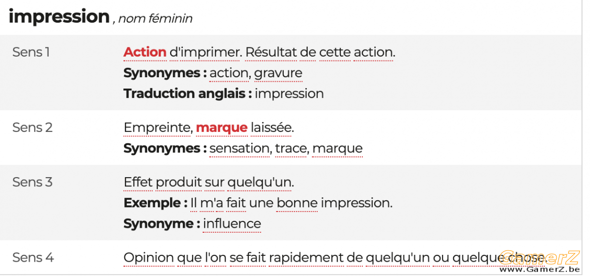Click the word 'Effet' in Sens 3
Screen dimensions: 590x277
pyautogui.click(x=138, y=183)
